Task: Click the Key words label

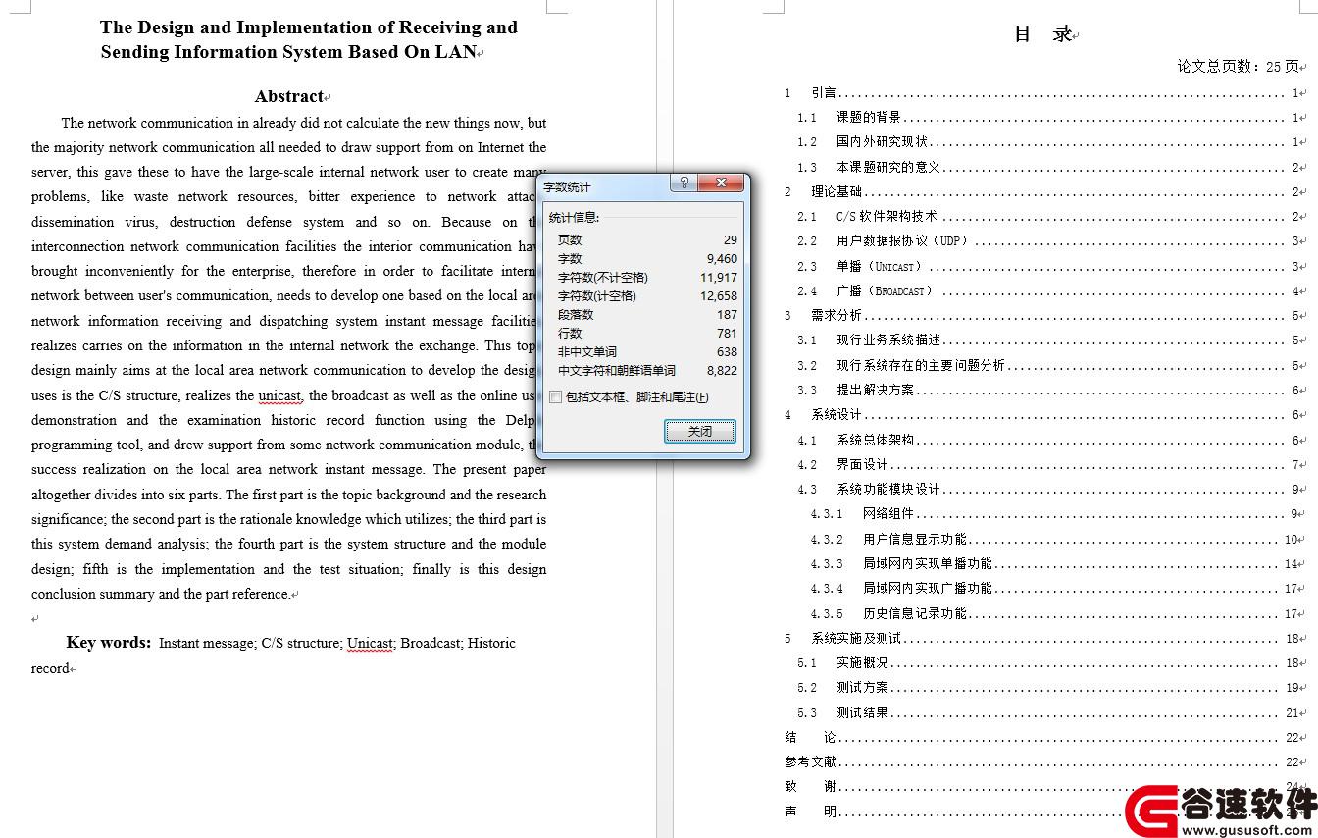Action: pos(109,643)
